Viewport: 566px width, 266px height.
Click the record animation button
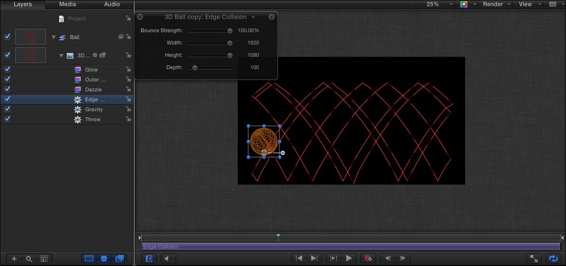[368, 258]
